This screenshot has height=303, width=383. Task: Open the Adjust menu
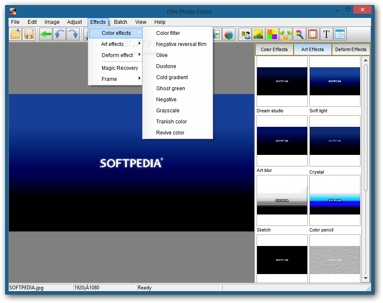point(74,22)
